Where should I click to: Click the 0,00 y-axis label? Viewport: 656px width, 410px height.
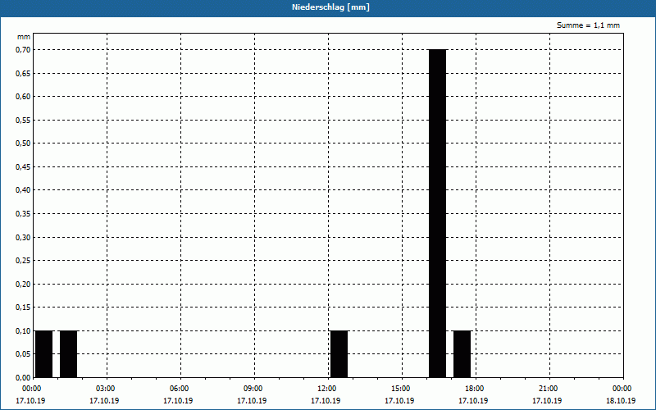[23, 378]
